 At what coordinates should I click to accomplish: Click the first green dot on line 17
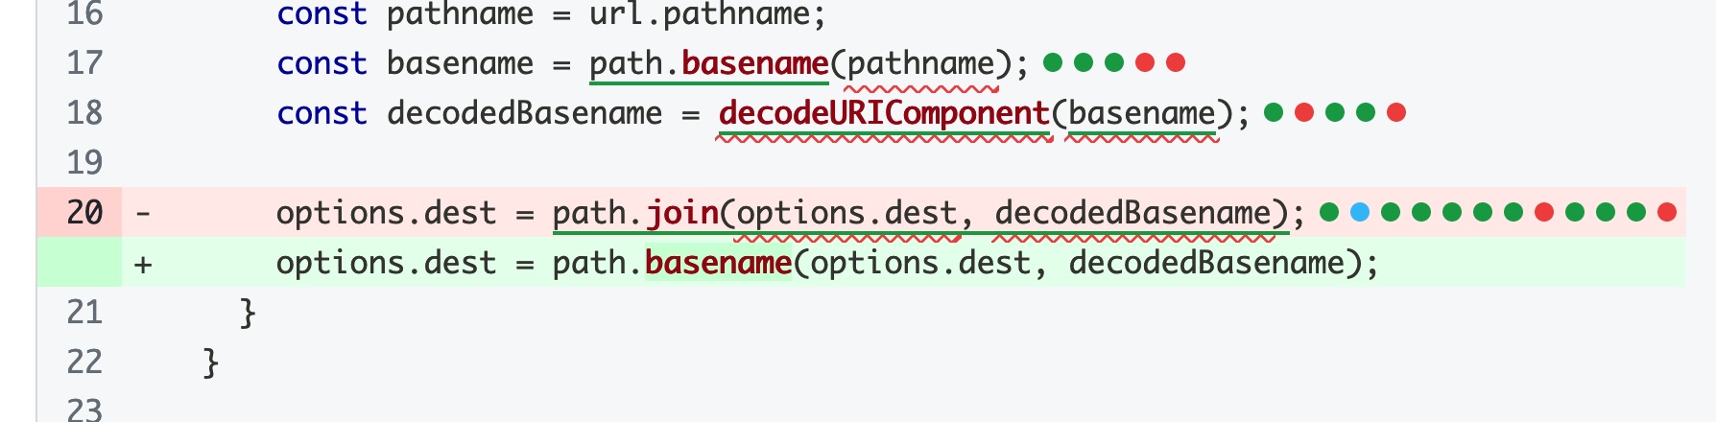(1053, 62)
